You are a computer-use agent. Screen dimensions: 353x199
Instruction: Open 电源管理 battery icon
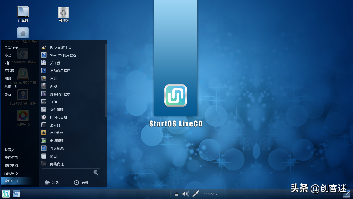44,141
